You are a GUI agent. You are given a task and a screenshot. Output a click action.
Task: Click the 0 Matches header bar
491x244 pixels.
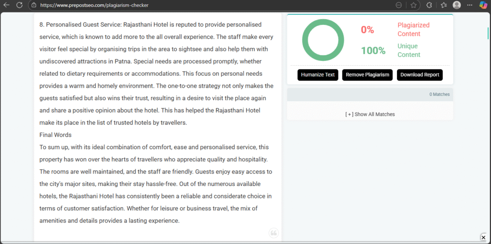pyautogui.click(x=370, y=94)
